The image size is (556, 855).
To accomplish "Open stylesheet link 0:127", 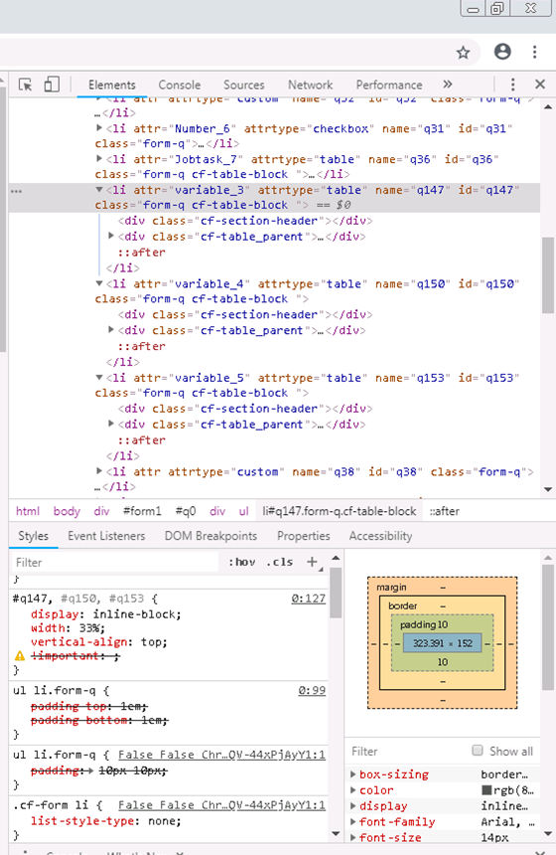I will tap(308, 598).
